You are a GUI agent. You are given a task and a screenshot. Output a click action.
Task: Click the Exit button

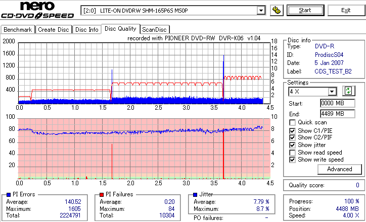[346, 10]
